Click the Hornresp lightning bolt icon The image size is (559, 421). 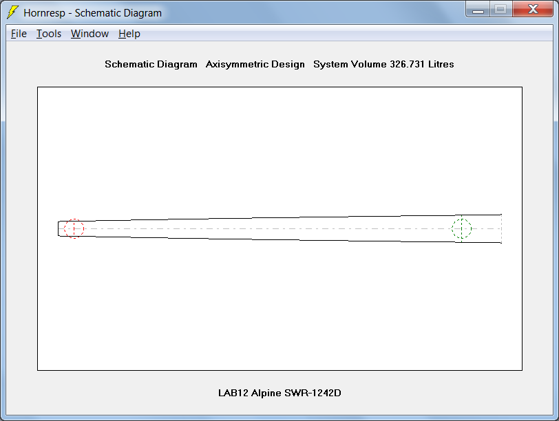click(x=12, y=12)
